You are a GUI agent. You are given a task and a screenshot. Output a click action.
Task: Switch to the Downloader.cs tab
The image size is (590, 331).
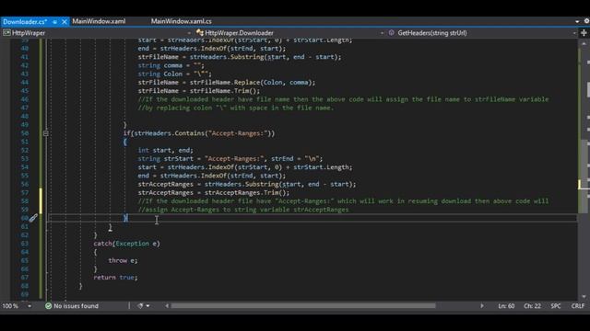(x=25, y=22)
